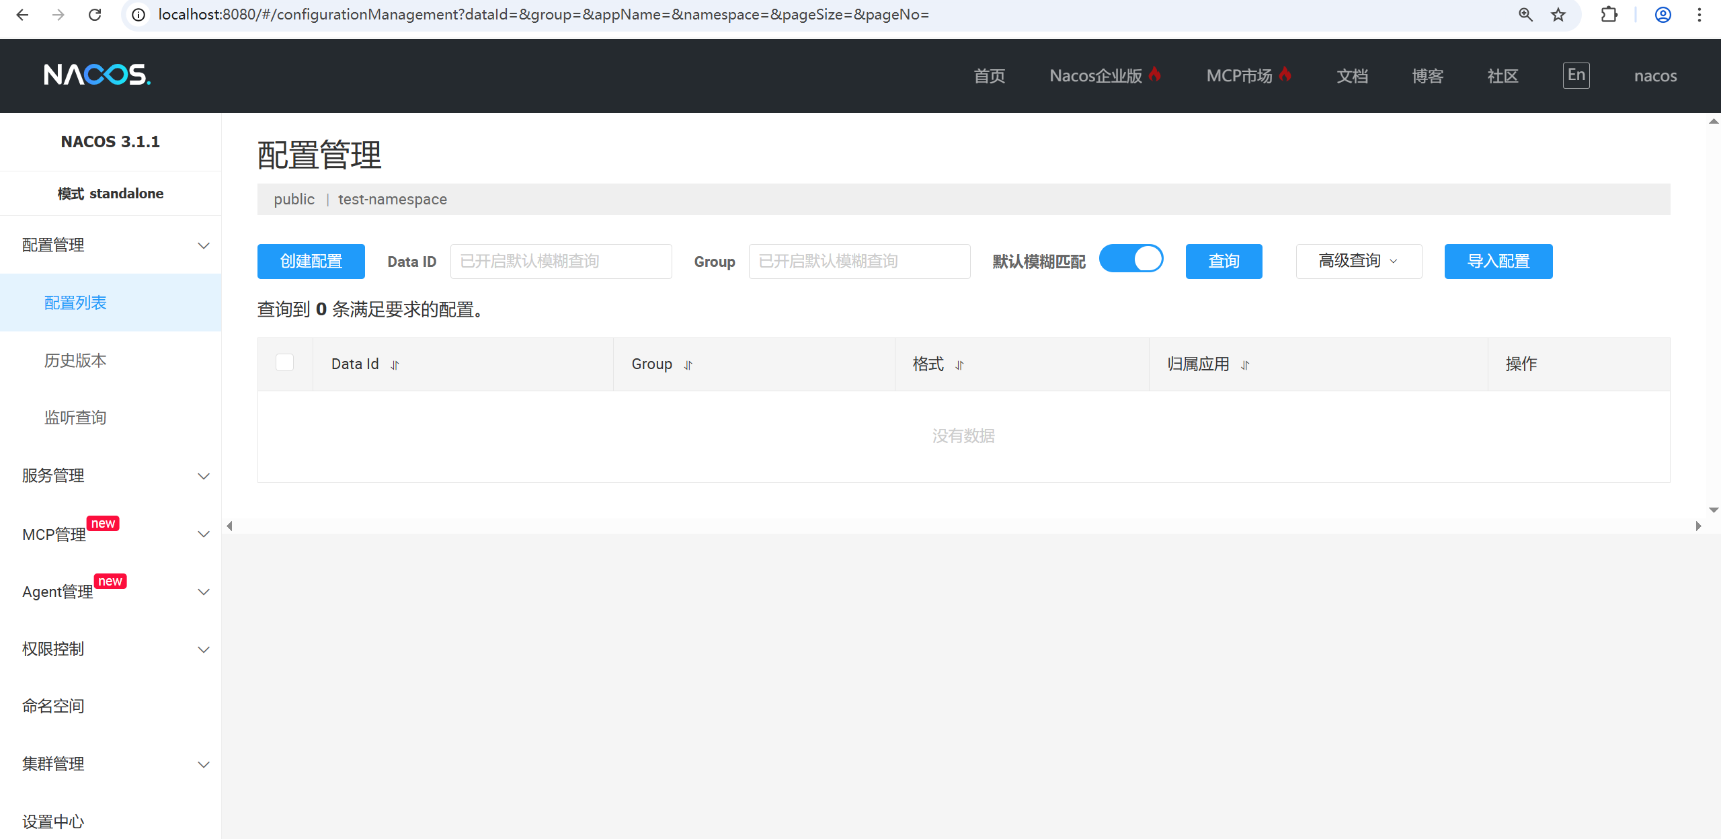The height and width of the screenshot is (839, 1721).
Task: Sort the table by Data Id
Action: (395, 365)
